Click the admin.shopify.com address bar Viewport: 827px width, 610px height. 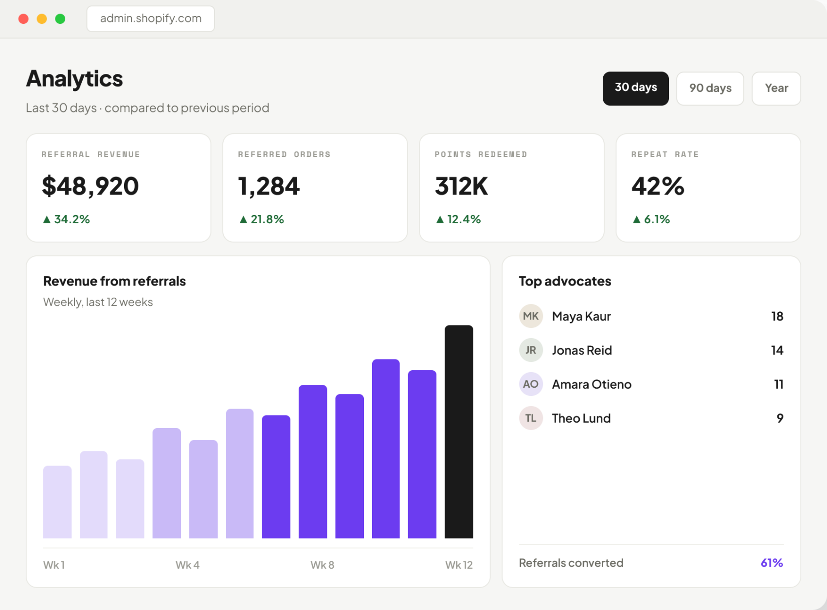tap(151, 18)
